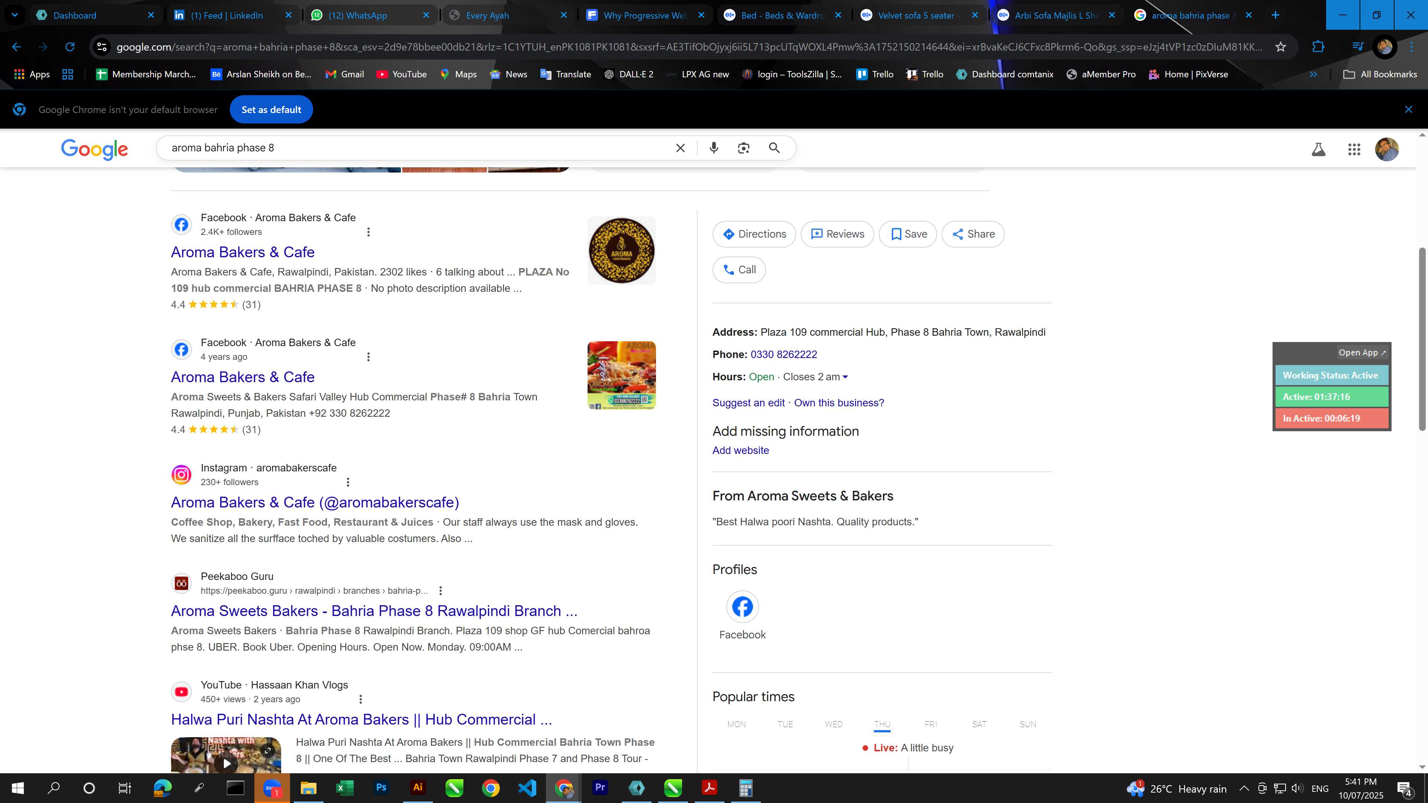Call the business
This screenshot has width=1428, height=803.
739,270
